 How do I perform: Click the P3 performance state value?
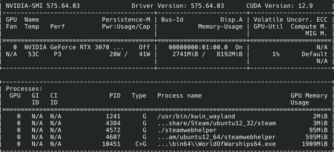pyautogui.click(x=57, y=54)
